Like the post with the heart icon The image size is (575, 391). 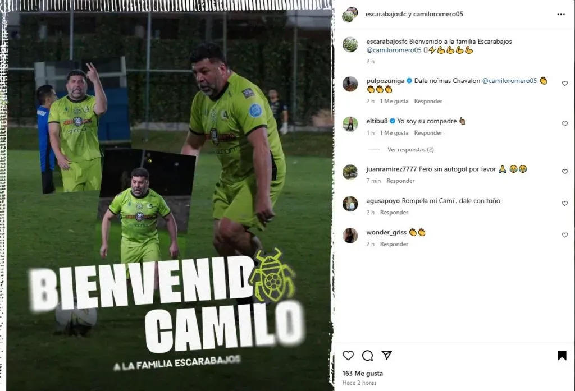click(x=348, y=355)
